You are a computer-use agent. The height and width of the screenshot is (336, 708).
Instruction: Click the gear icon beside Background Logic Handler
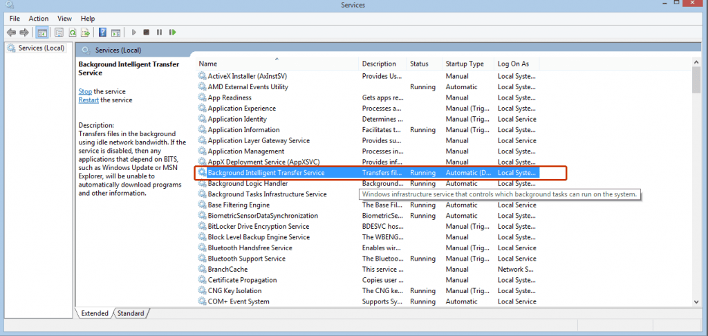(x=202, y=184)
